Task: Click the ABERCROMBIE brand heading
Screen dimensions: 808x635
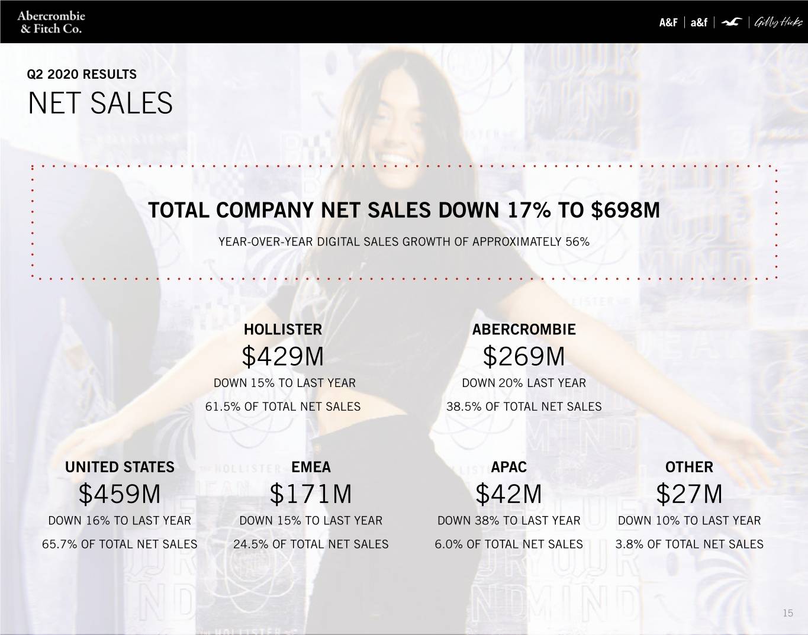Action: point(524,330)
